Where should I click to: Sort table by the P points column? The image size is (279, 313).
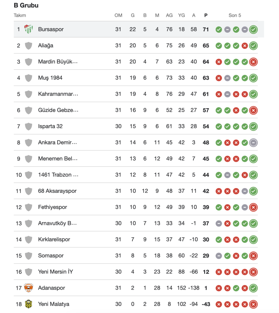tap(206, 15)
